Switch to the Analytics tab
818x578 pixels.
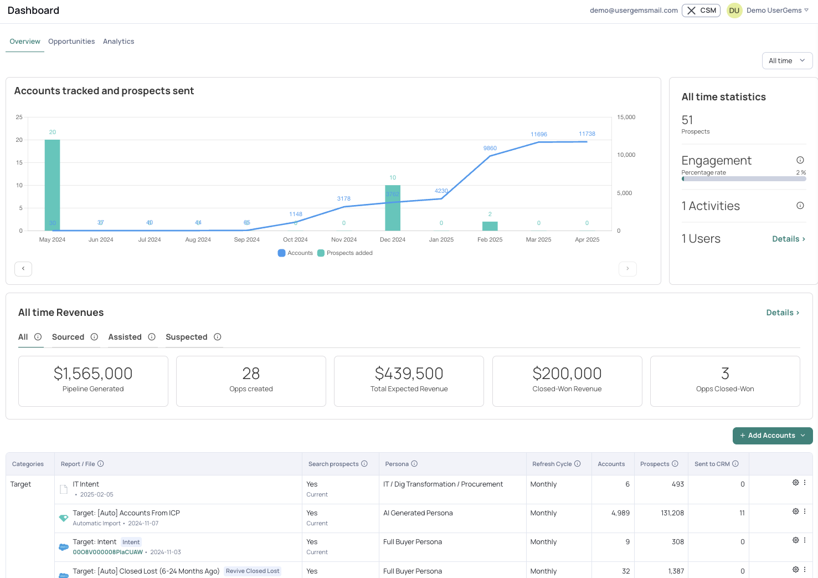pos(119,42)
